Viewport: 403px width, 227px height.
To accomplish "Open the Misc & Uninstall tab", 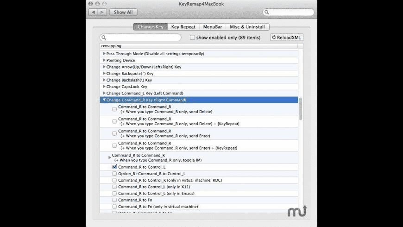I will (x=248, y=27).
